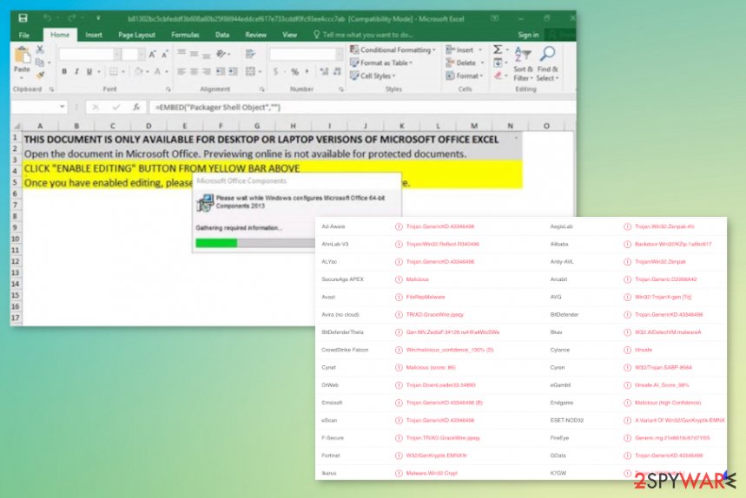The height and width of the screenshot is (498, 746).
Task: Expand Conditional Formatting dropdown
Action: 393,50
